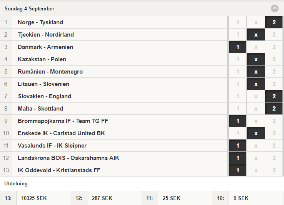This screenshot has width=284, height=205.
Task: Choose 1 for Rumänien - Montenegro
Action: pos(238,72)
